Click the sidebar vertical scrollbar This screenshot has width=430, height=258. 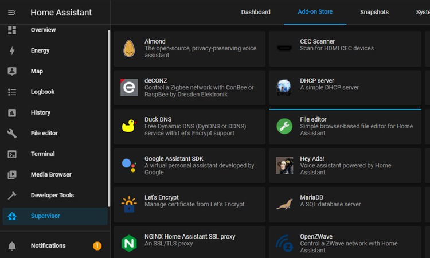point(109,115)
